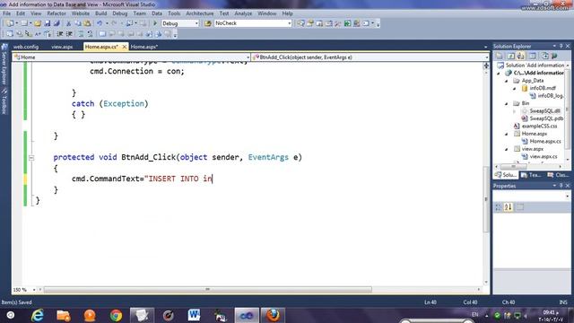Click the Open File folder icon
Viewport: 574px width, 323px height.
coord(38,23)
